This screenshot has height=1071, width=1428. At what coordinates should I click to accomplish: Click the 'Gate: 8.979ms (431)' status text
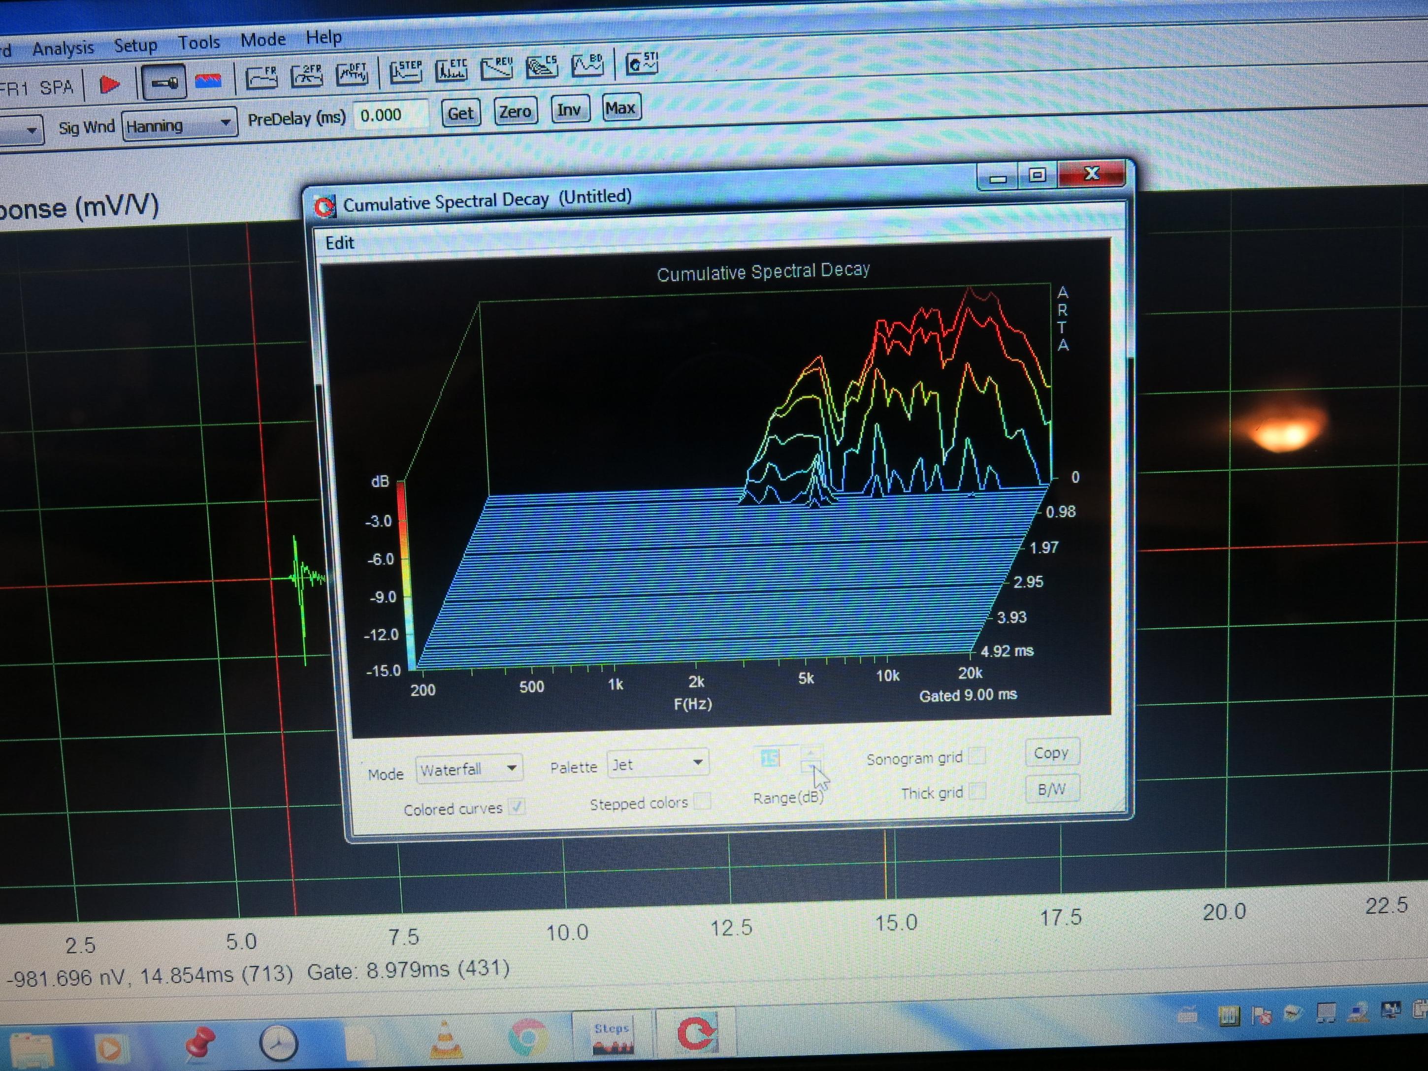pyautogui.click(x=408, y=970)
